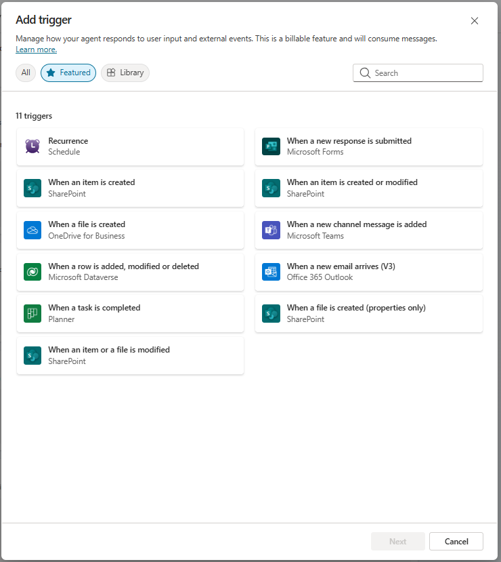
Task: Click the Library grid icon
Action: click(111, 73)
